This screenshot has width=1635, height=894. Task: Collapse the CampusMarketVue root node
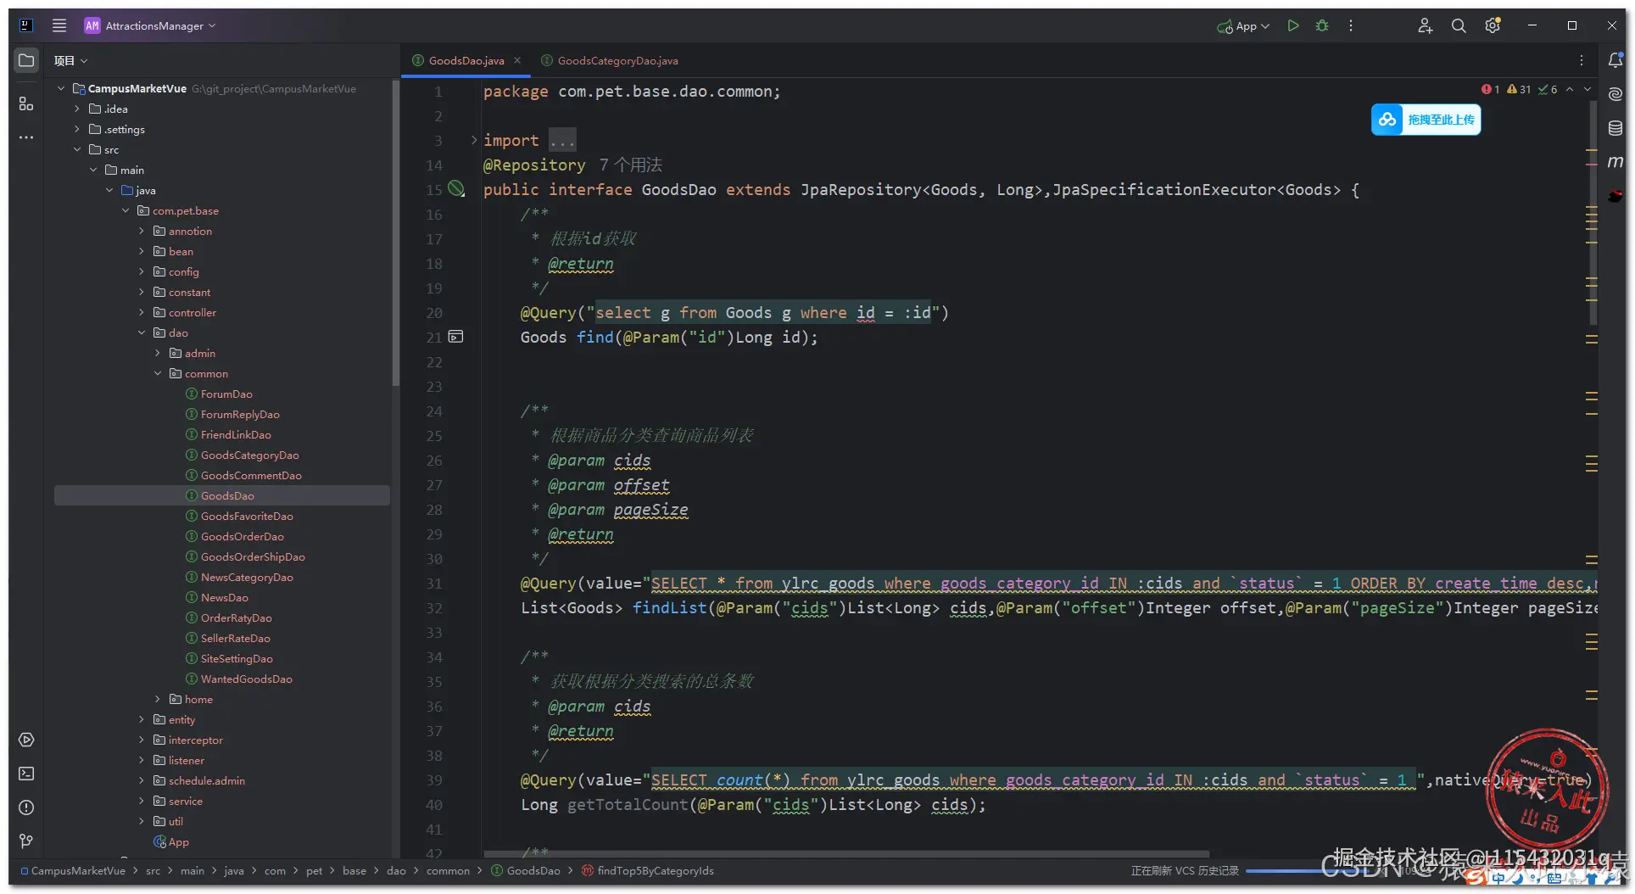click(61, 88)
